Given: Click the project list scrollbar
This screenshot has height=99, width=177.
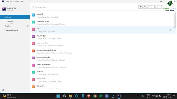Looking at the screenshot, I should (175, 20).
